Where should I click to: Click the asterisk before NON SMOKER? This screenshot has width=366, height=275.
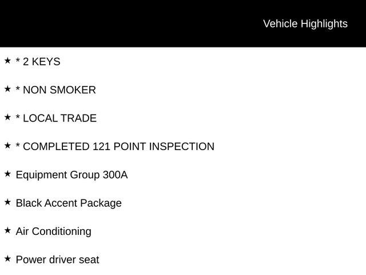[x=18, y=88]
